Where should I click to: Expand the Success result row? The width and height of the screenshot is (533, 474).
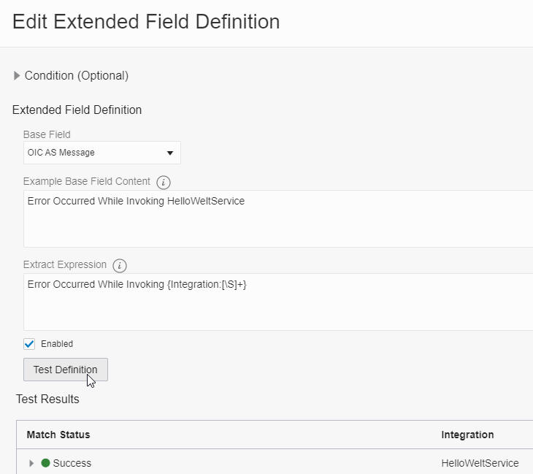(31, 463)
